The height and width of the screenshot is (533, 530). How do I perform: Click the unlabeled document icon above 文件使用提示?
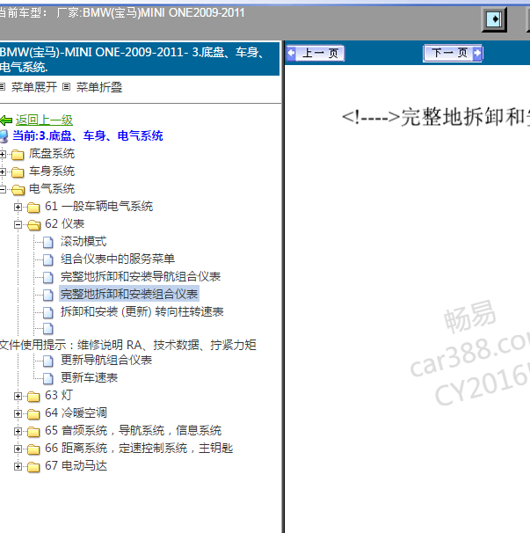(x=48, y=328)
